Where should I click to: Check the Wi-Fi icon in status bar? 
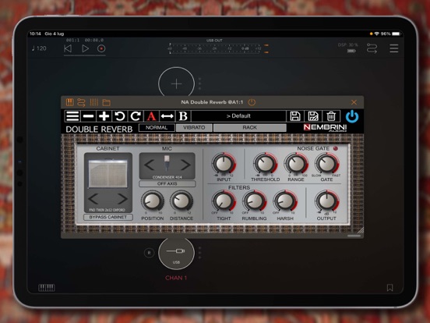pos(376,34)
